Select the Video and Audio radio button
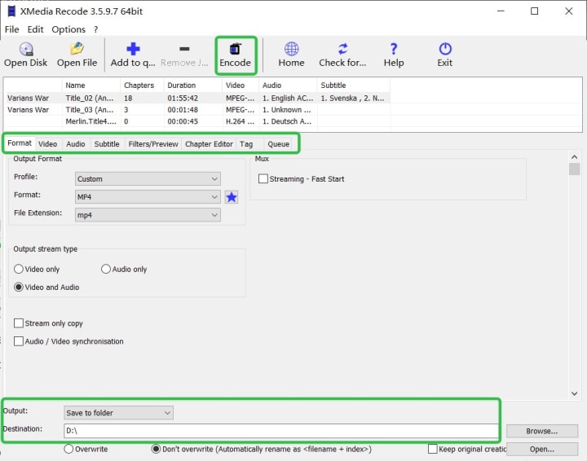 (x=18, y=287)
